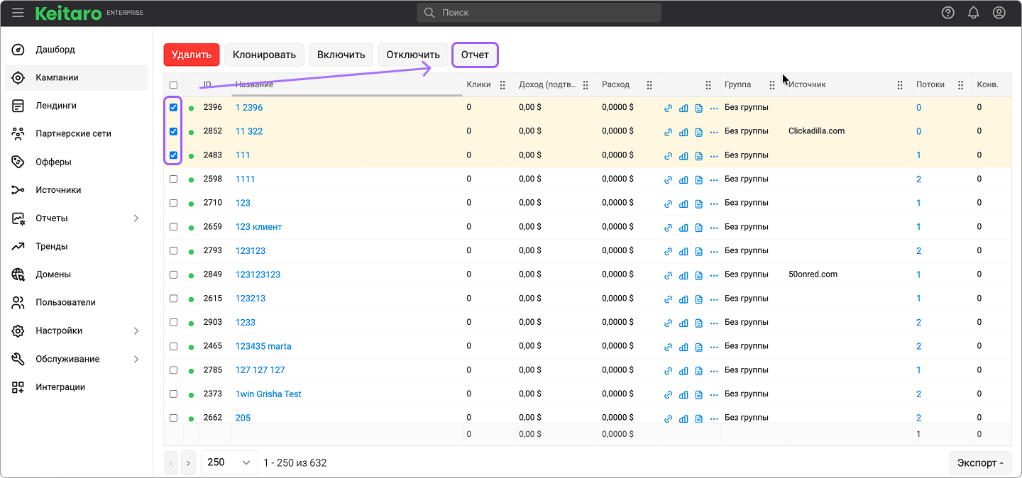Open Офферы in the sidebar
Screen dimensions: 1022x478
click(x=53, y=162)
